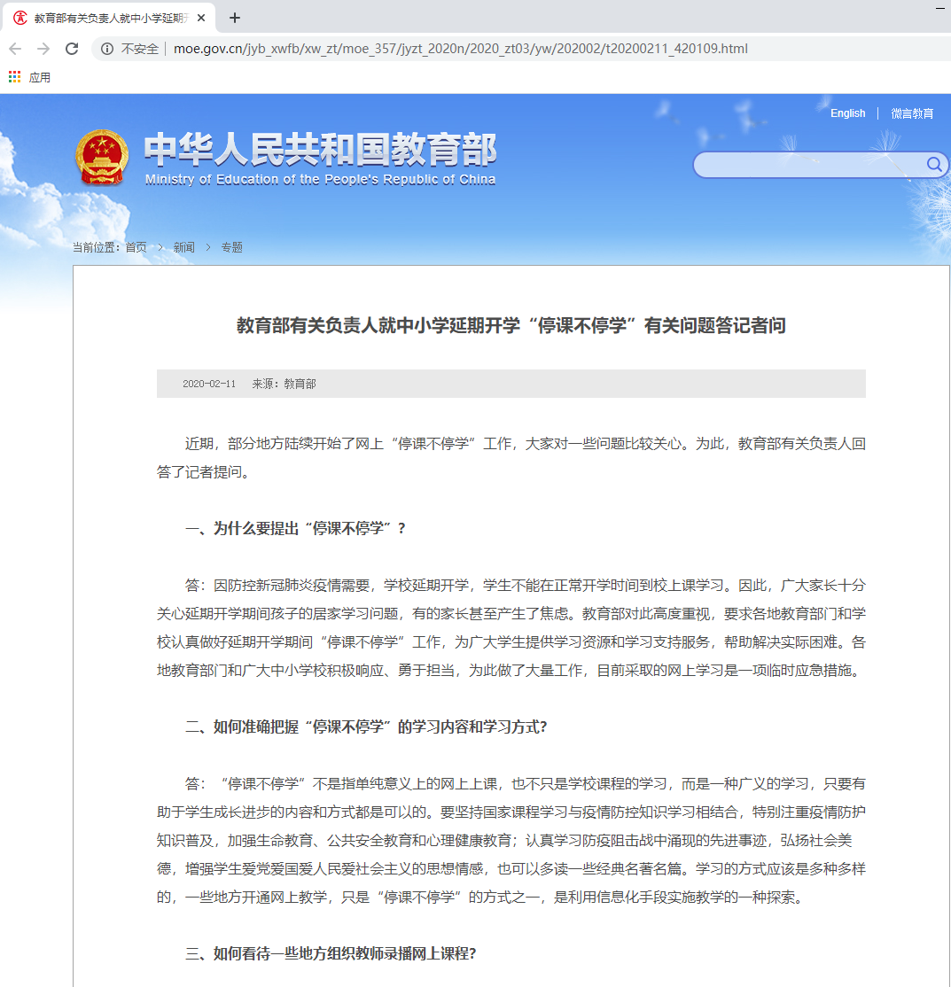
Task: Click the intro paragraph beginning 近期，部分地方
Action: click(511, 458)
